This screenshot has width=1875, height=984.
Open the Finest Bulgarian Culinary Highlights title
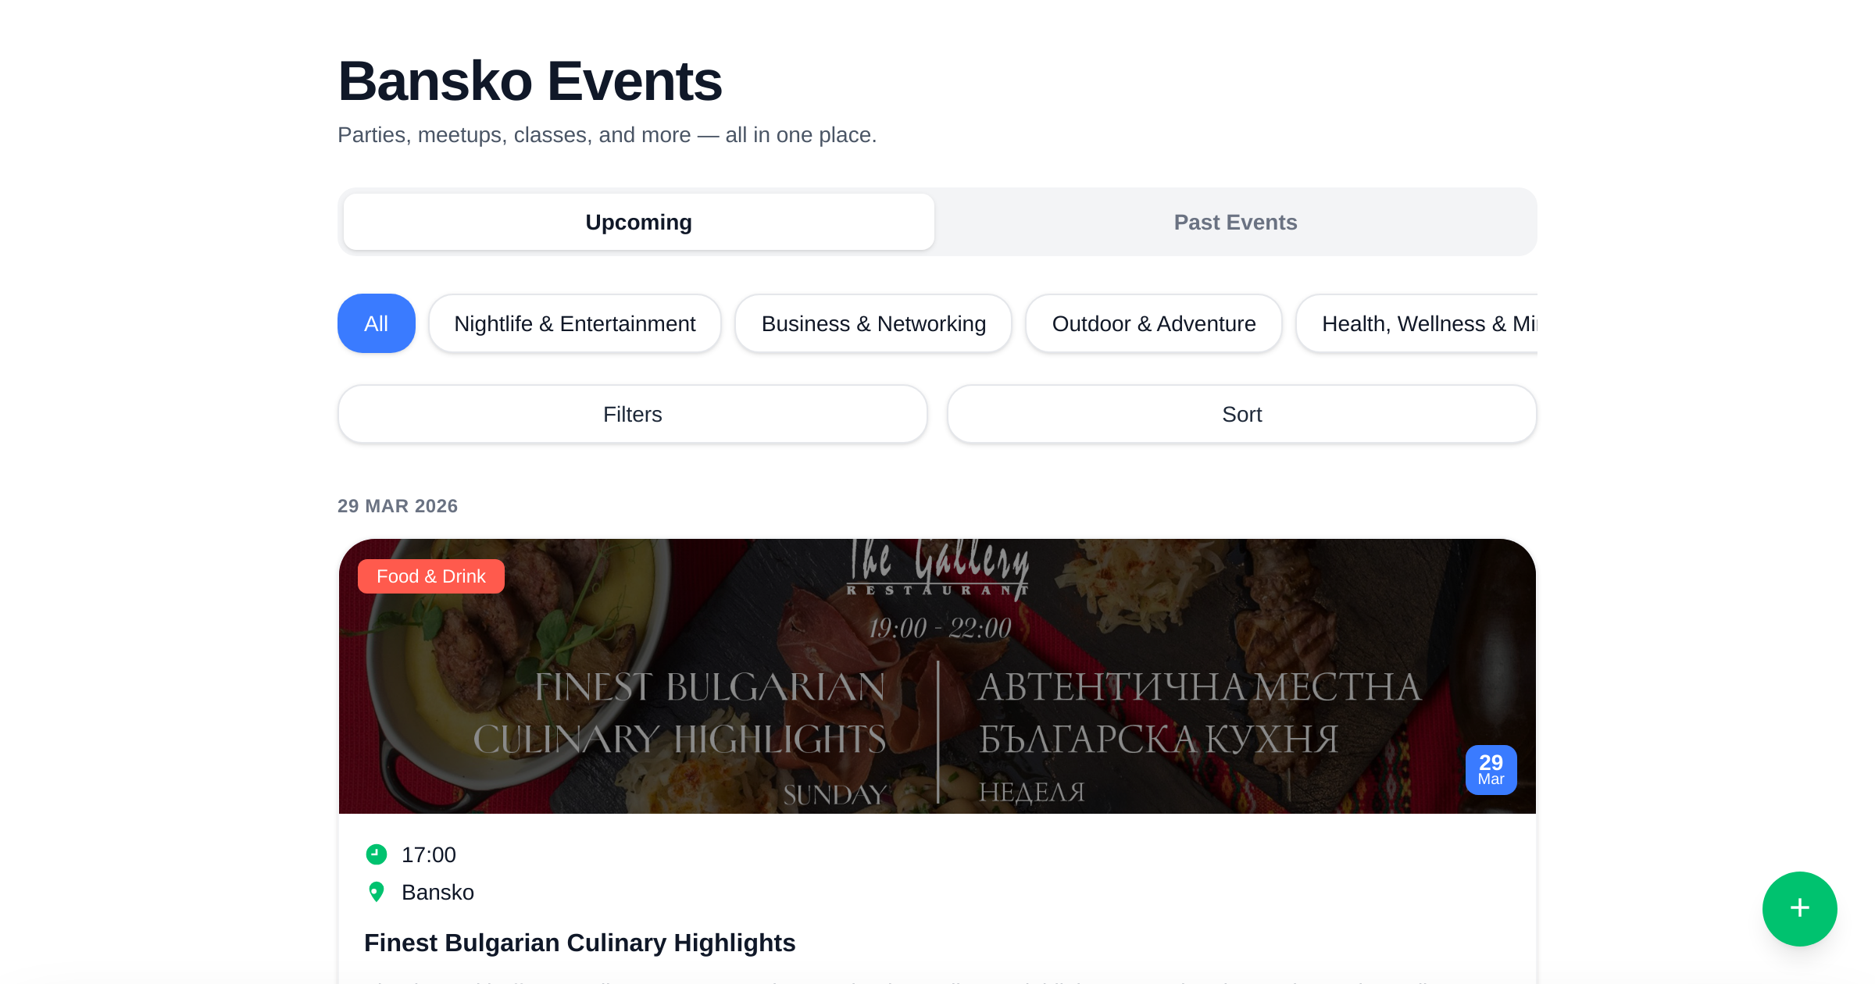580,943
